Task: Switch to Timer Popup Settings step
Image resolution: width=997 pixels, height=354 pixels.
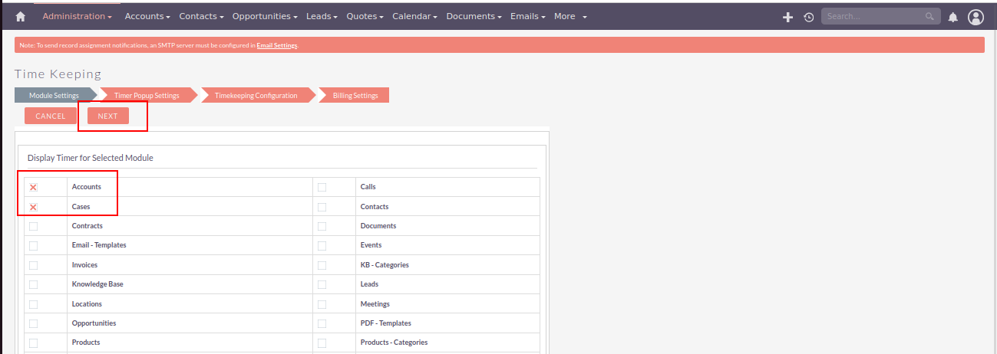Action: tap(147, 96)
